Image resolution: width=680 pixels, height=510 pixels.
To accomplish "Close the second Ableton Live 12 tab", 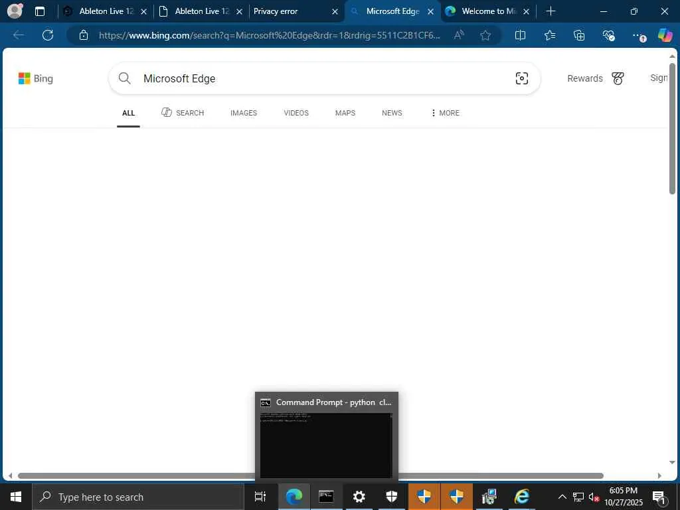I will [x=239, y=12].
